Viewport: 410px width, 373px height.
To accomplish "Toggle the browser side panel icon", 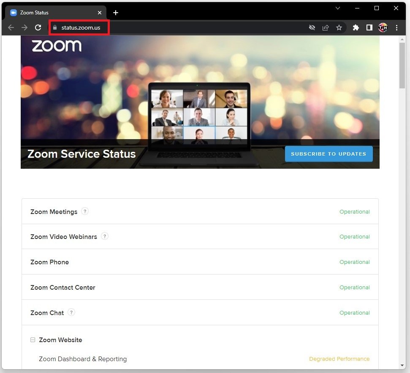I will click(369, 27).
